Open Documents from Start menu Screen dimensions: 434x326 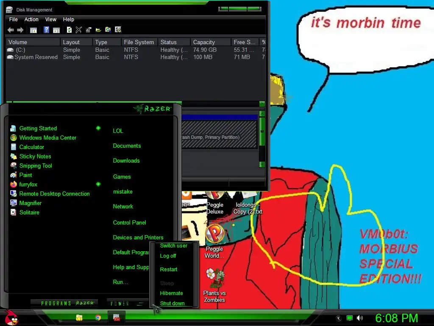click(x=127, y=146)
